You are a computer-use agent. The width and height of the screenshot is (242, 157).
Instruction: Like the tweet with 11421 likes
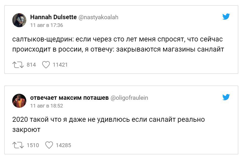[x=46, y=65]
